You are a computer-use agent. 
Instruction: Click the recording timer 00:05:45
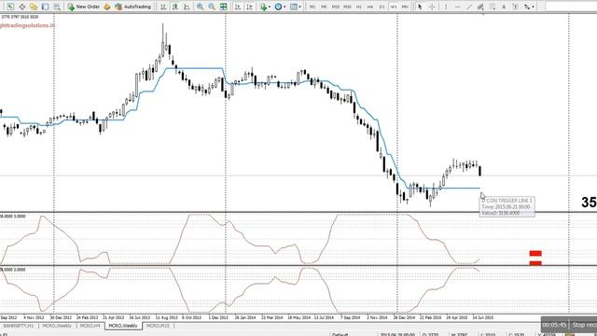tap(554, 325)
